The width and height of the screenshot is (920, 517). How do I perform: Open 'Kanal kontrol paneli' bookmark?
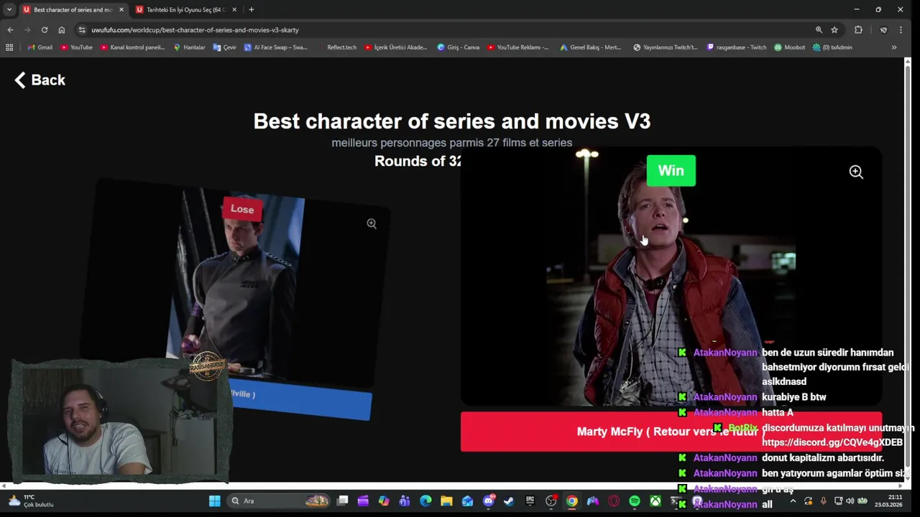132,47
